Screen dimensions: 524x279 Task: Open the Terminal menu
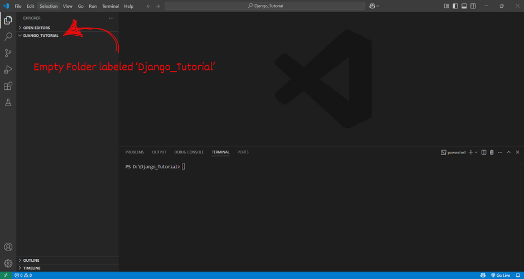pos(110,6)
